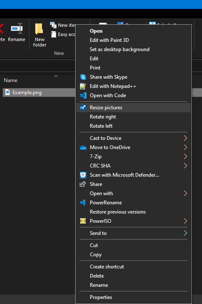Open the Open with menu entry

pyautogui.click(x=134, y=193)
